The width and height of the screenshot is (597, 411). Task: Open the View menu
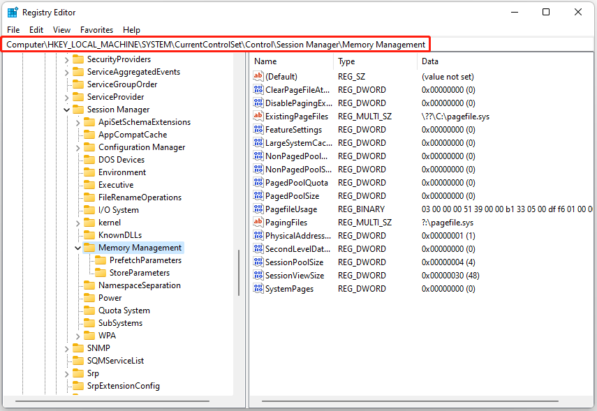coord(61,30)
